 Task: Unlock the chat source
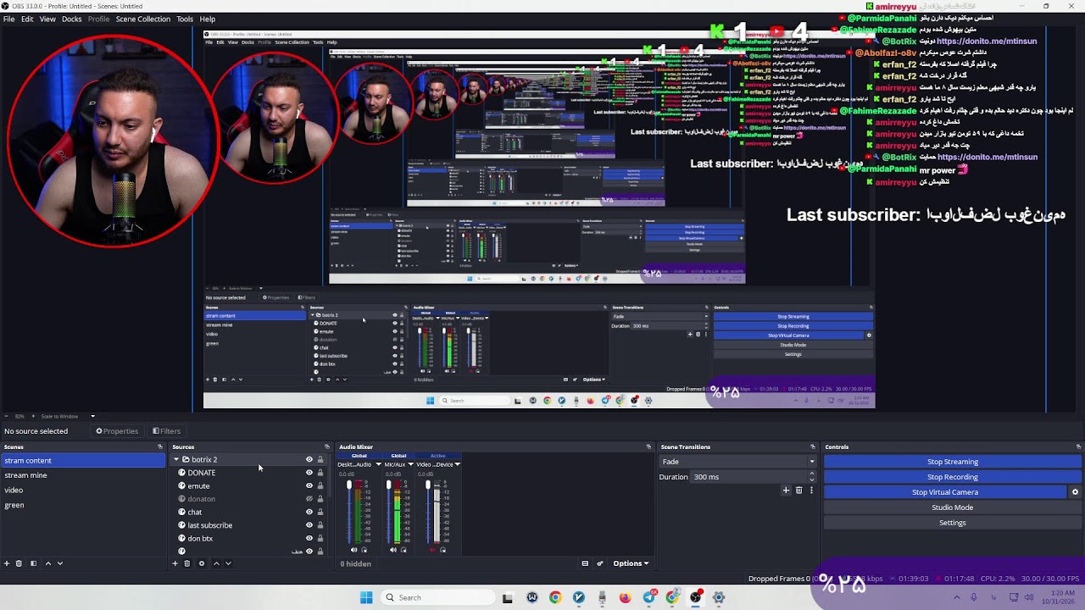(x=320, y=512)
